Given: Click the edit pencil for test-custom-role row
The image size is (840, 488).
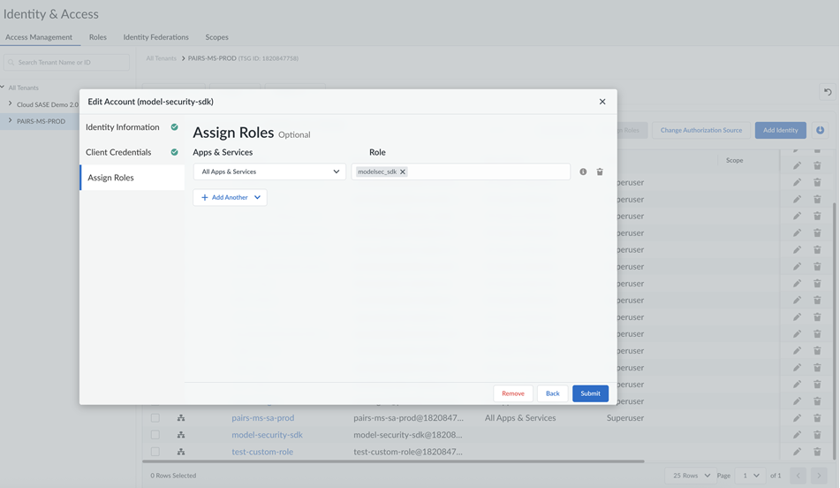Looking at the screenshot, I should click(x=797, y=452).
